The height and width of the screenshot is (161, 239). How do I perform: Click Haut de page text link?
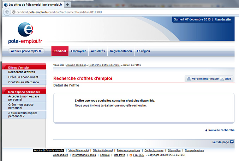(220, 142)
